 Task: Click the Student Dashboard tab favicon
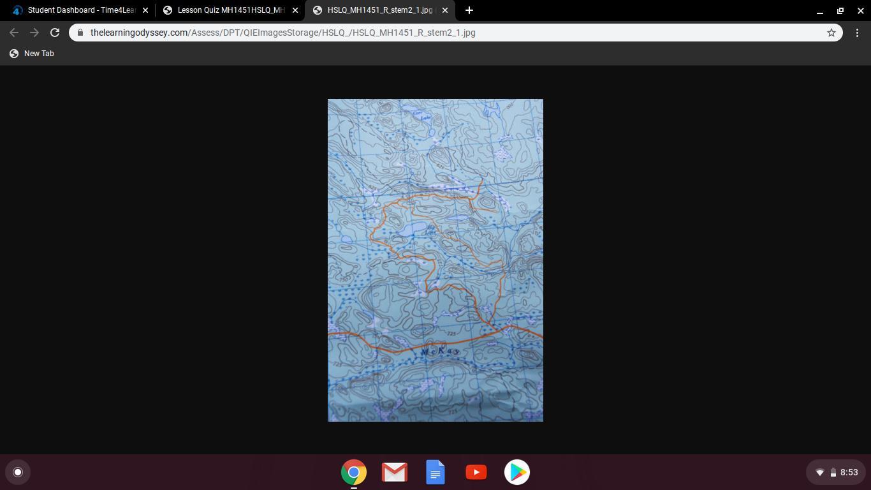point(17,10)
